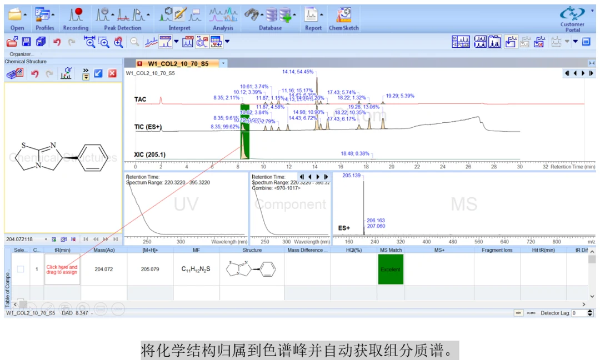Undo with main toolbar red arrow
Viewport: 600px width, 364px height.
(x=57, y=42)
